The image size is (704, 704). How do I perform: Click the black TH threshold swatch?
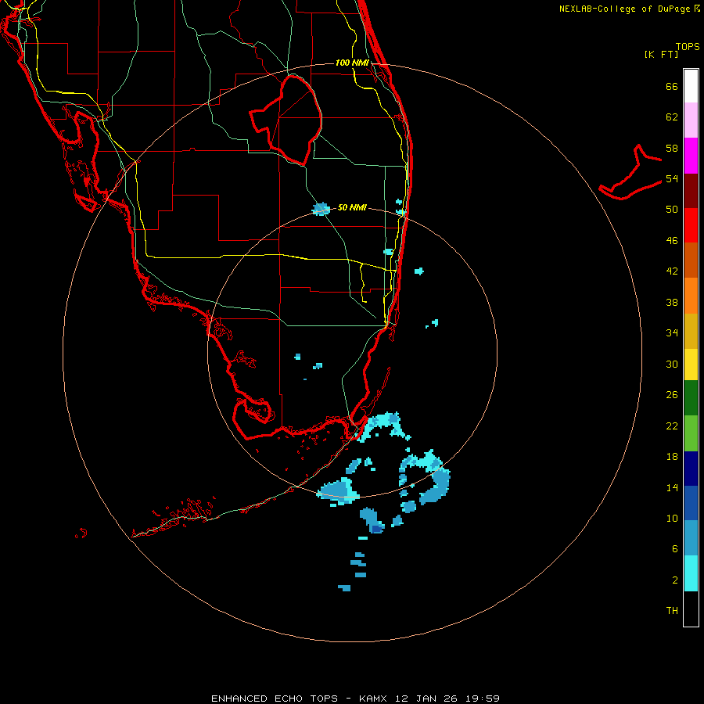click(691, 609)
